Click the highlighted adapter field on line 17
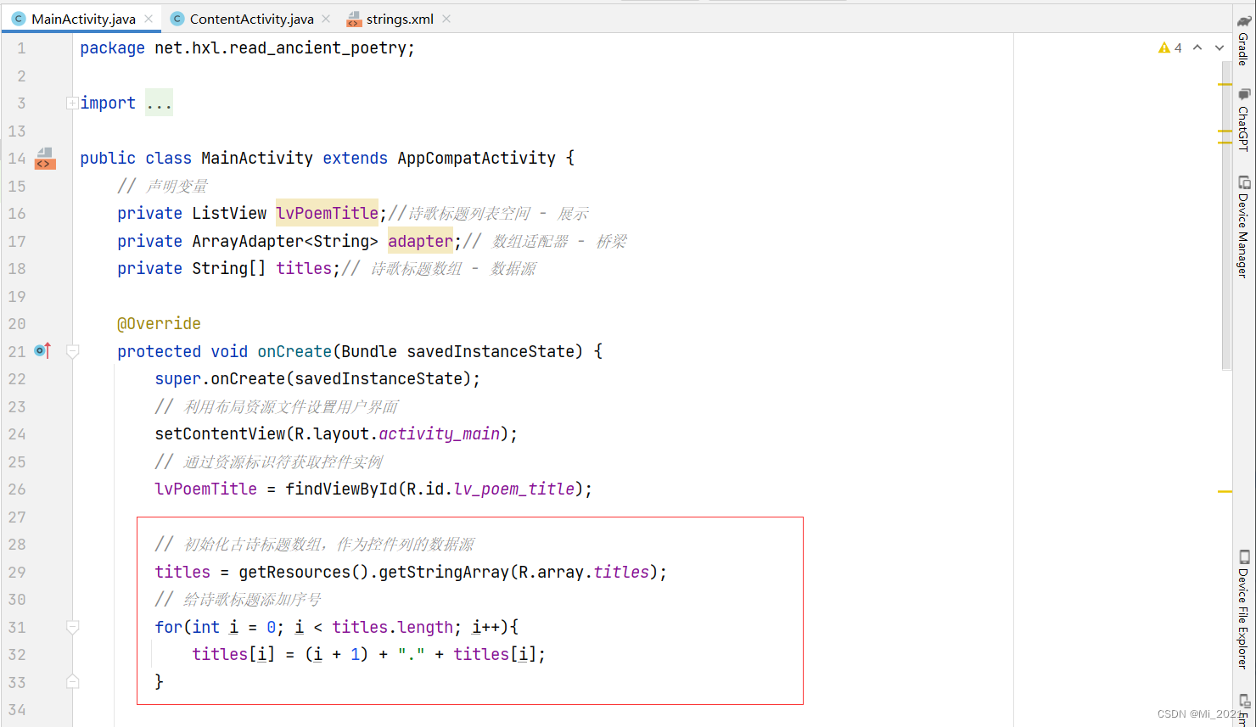Viewport: 1256px width, 727px height. (420, 241)
